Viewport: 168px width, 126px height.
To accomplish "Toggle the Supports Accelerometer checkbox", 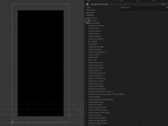I will (x=87, y=47).
